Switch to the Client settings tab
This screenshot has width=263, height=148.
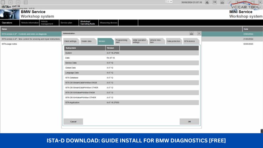(x=71, y=41)
